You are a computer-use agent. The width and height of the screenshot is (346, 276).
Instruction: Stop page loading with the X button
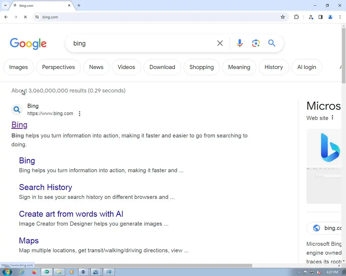(x=25, y=17)
